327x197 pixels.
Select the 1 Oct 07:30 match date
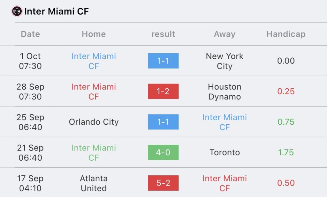tap(30, 61)
